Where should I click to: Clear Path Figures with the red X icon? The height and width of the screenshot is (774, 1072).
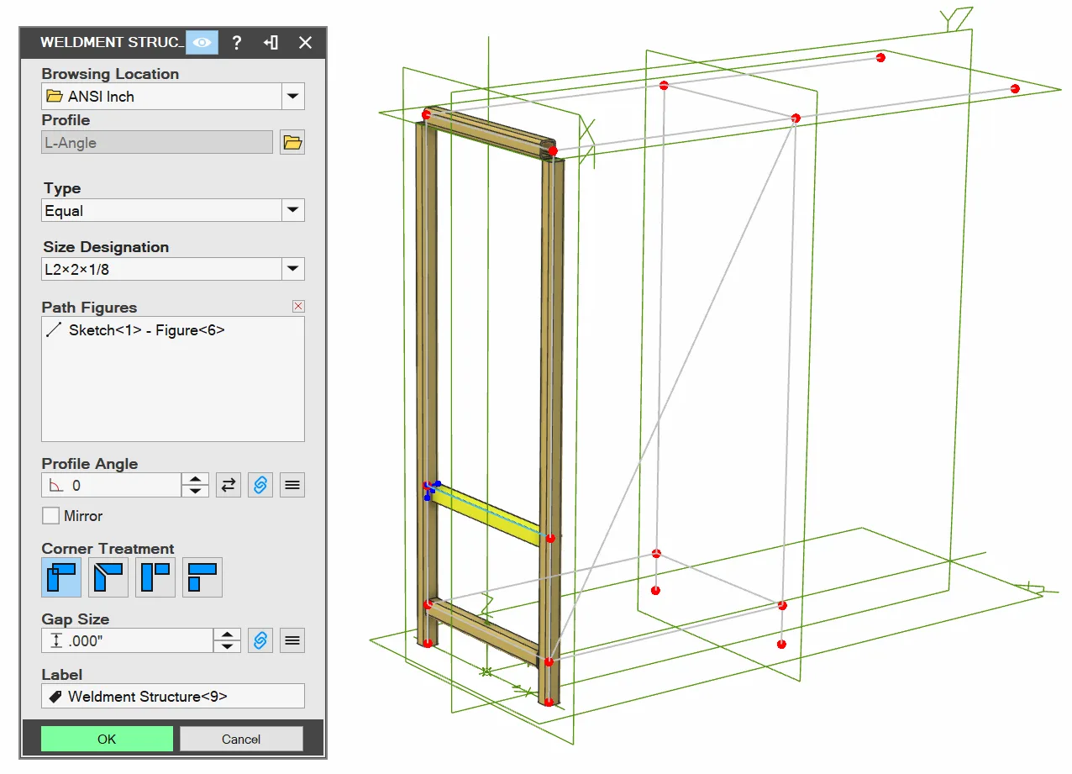click(298, 306)
